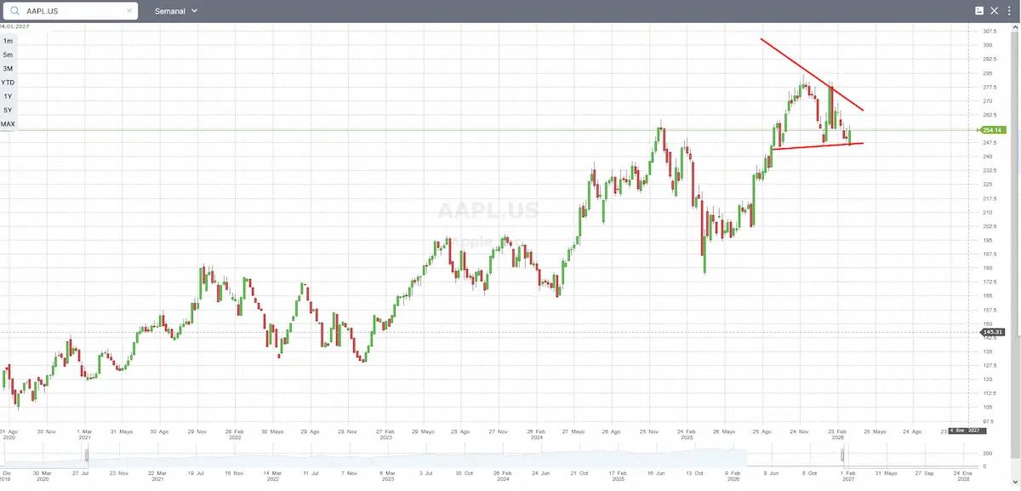Toggle the 1m timeframe
The width and height of the screenshot is (1021, 491).
coord(8,40)
